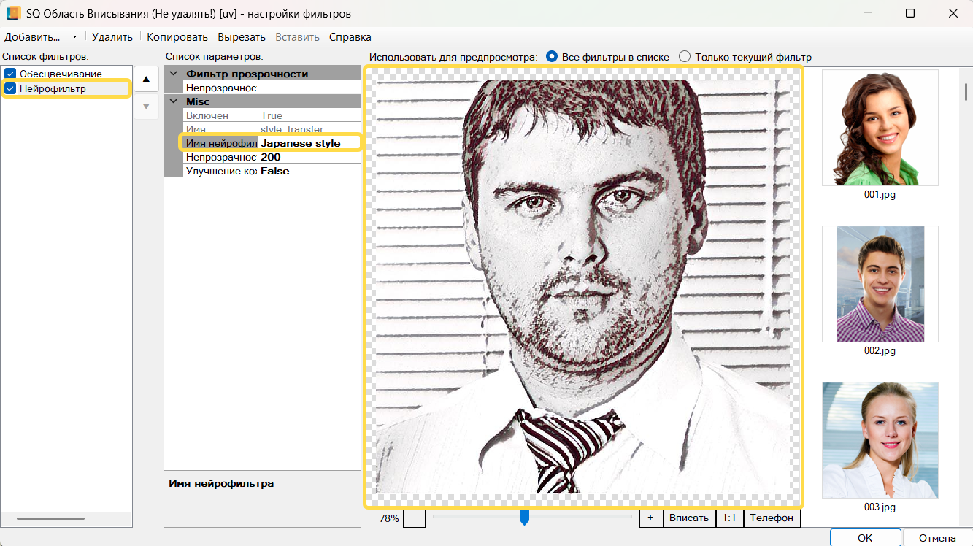
Task: Select the Только текущий фильтр radio button
Action: click(685, 57)
